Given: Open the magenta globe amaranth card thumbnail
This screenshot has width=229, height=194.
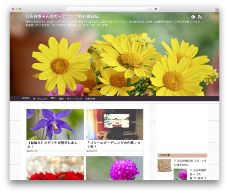Looking at the screenshot, I should (x=114, y=168).
